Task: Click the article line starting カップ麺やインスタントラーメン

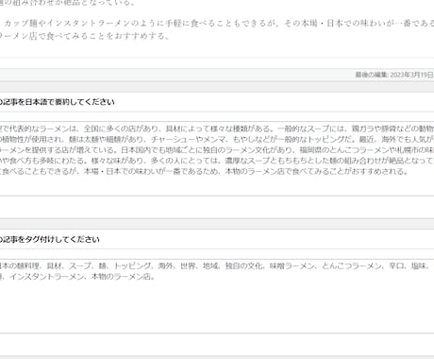Action: tap(219, 24)
